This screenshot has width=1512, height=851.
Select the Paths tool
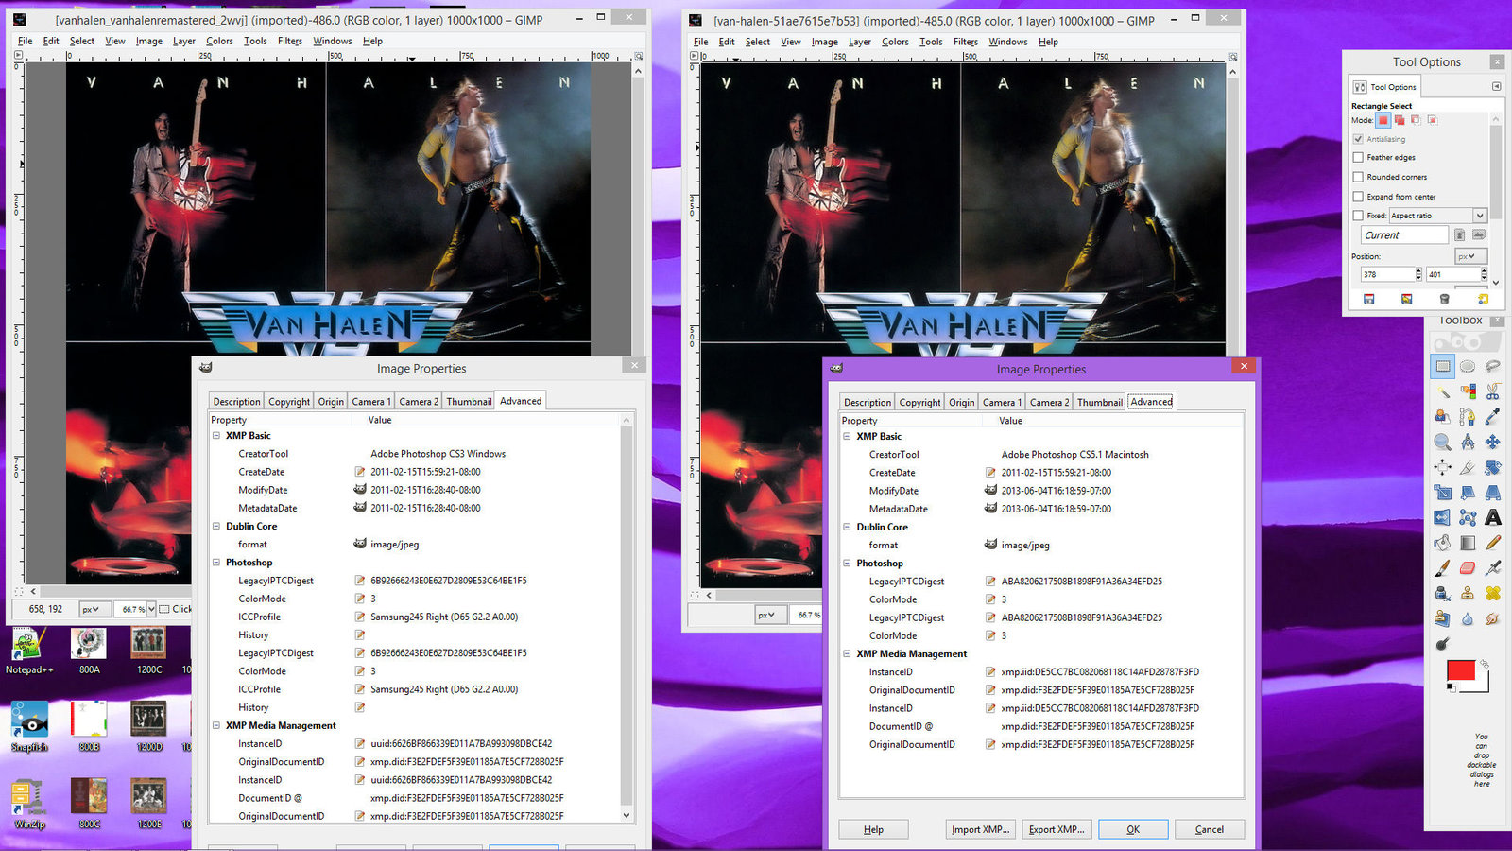[x=1468, y=417]
